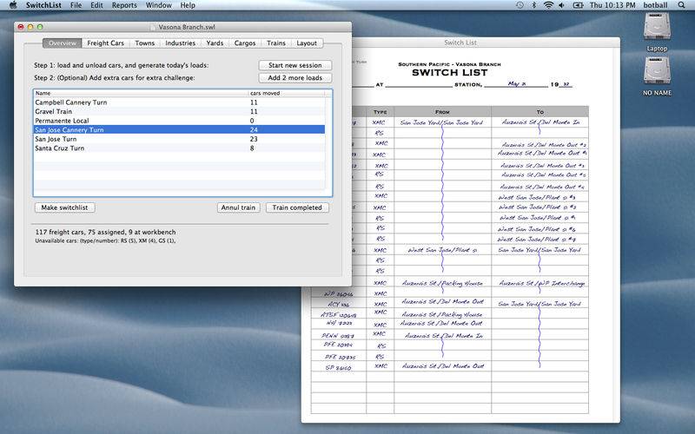Switch to the Layout tab
This screenshot has width=695, height=434.
tap(307, 43)
